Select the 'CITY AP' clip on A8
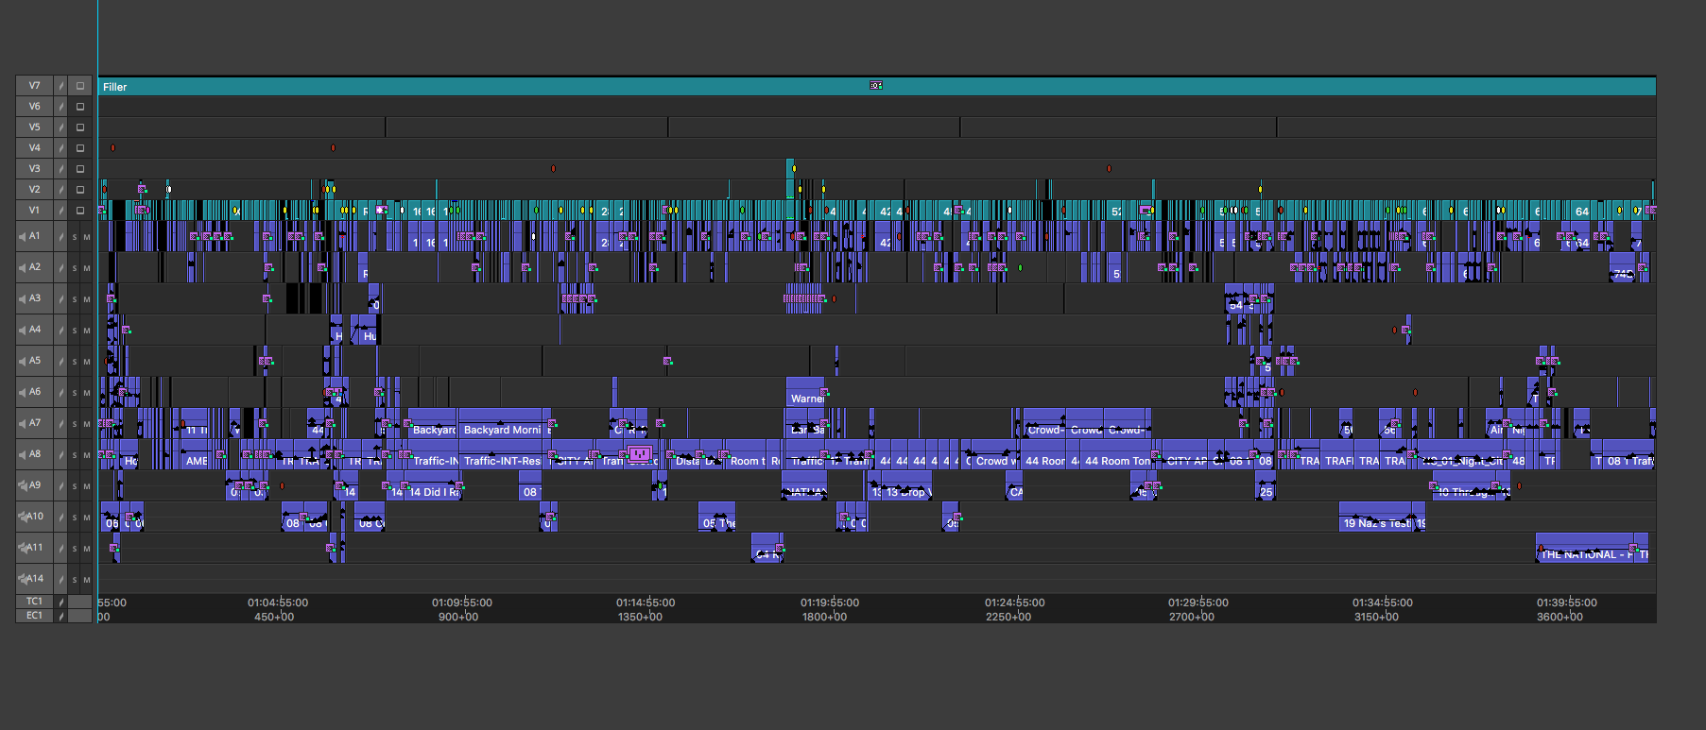The width and height of the screenshot is (1706, 730). point(1186,454)
